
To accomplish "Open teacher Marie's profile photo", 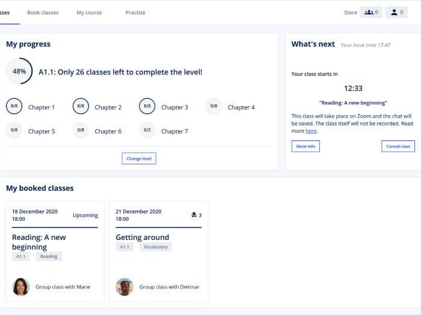I will pos(21,287).
